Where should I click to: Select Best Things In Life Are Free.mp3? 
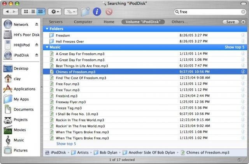145,66
